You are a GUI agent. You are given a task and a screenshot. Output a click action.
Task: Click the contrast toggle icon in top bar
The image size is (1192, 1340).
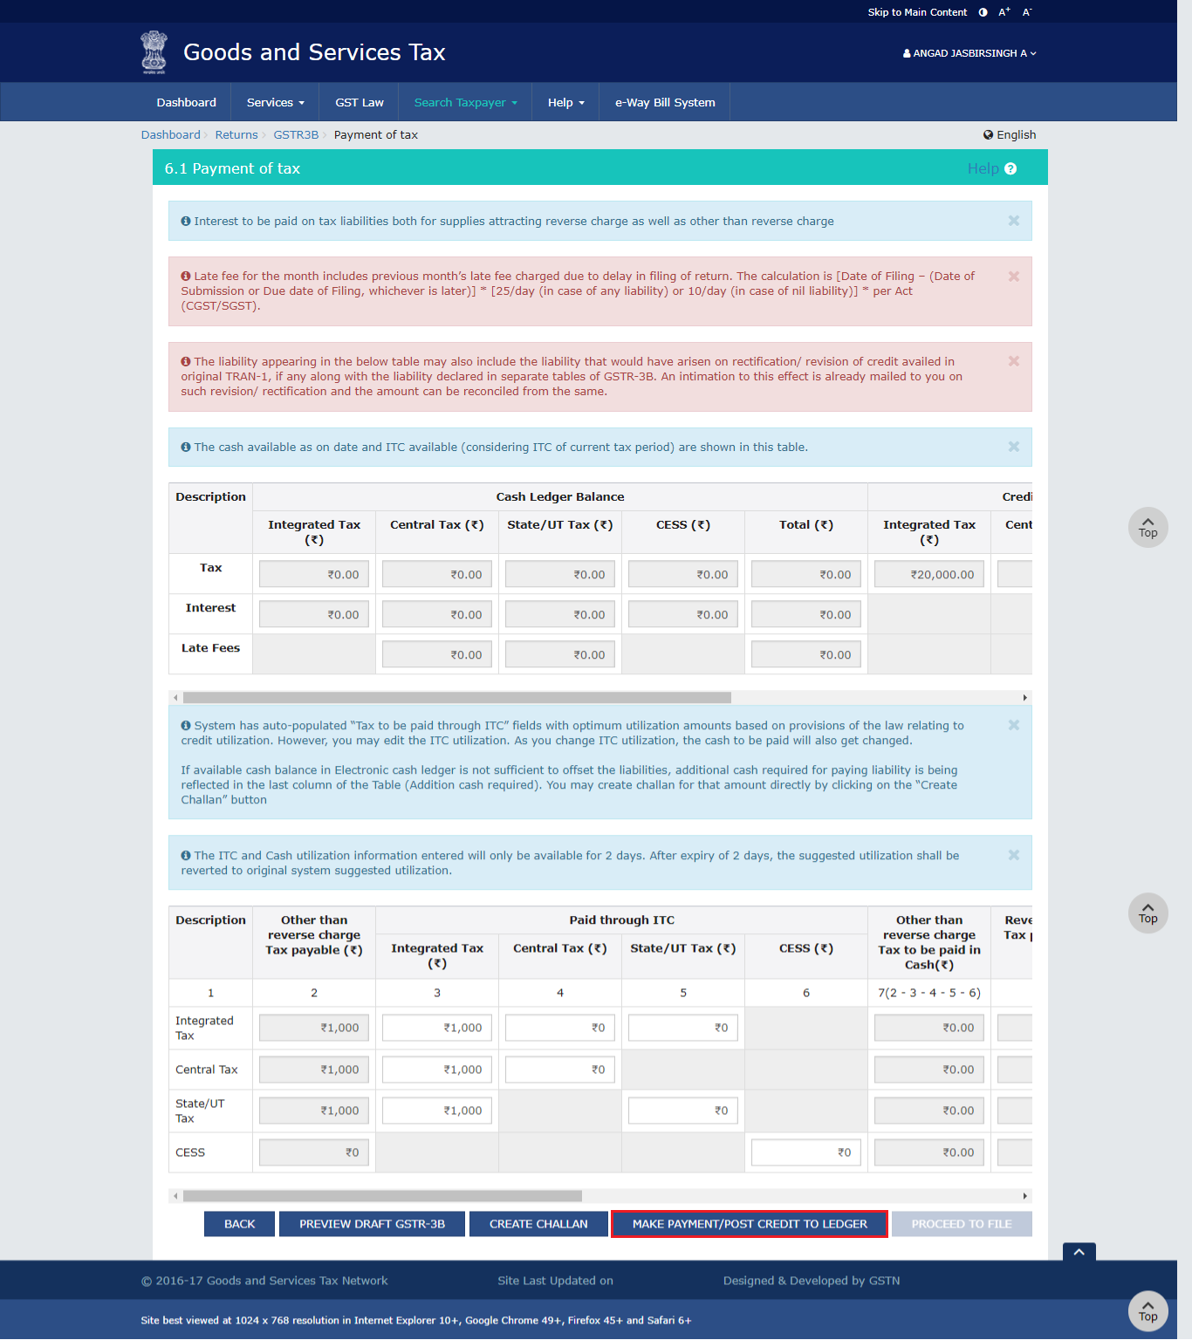pyautogui.click(x=983, y=12)
